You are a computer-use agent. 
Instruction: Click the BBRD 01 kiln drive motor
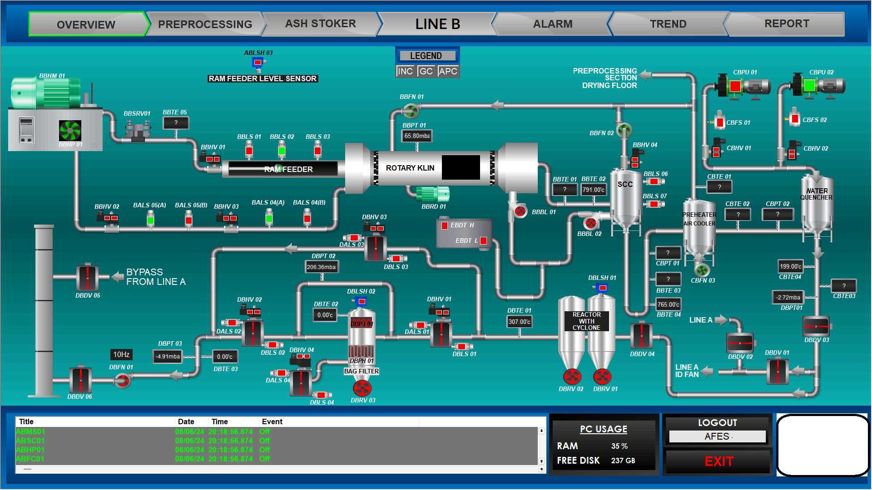point(432,194)
